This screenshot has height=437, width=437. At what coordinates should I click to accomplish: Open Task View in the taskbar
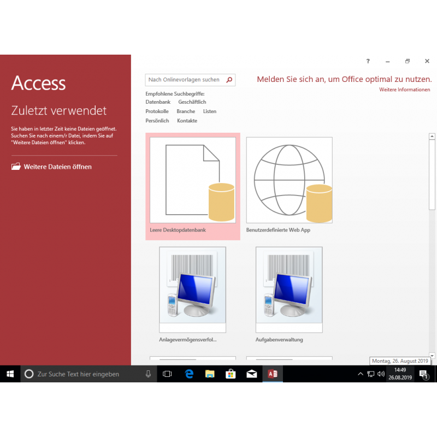(168, 374)
